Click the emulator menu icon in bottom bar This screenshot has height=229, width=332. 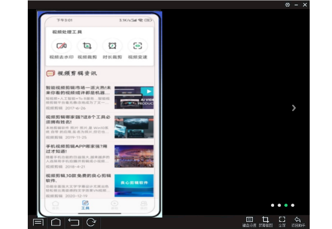pos(38,222)
